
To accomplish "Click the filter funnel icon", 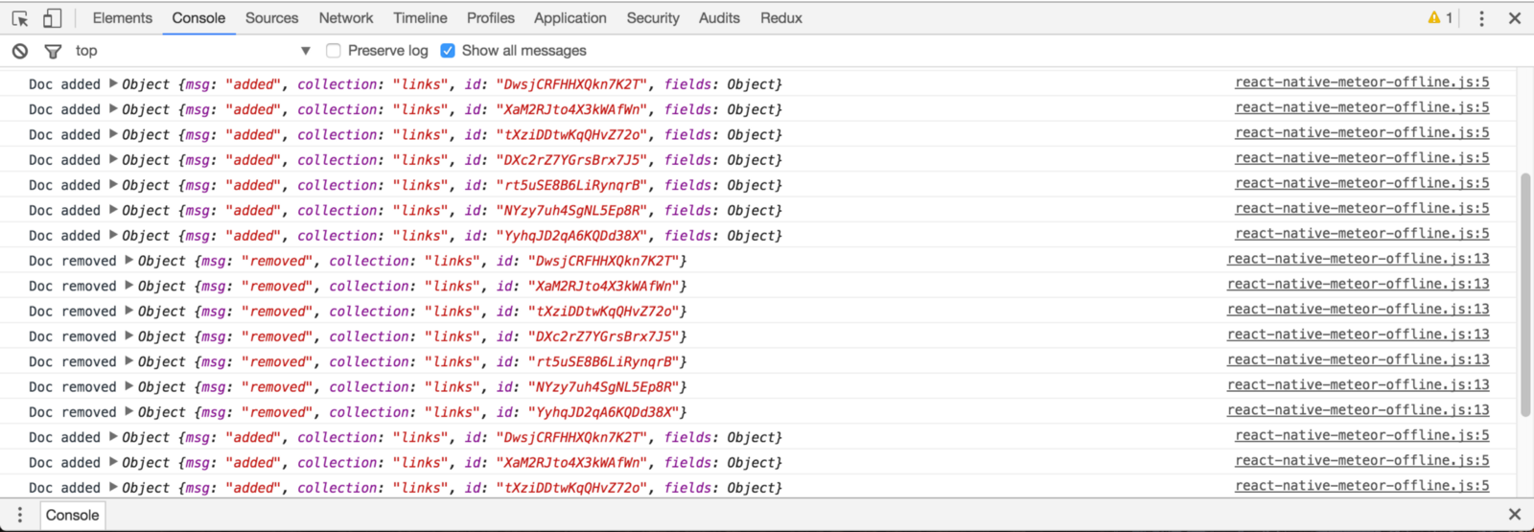I will 54,51.
